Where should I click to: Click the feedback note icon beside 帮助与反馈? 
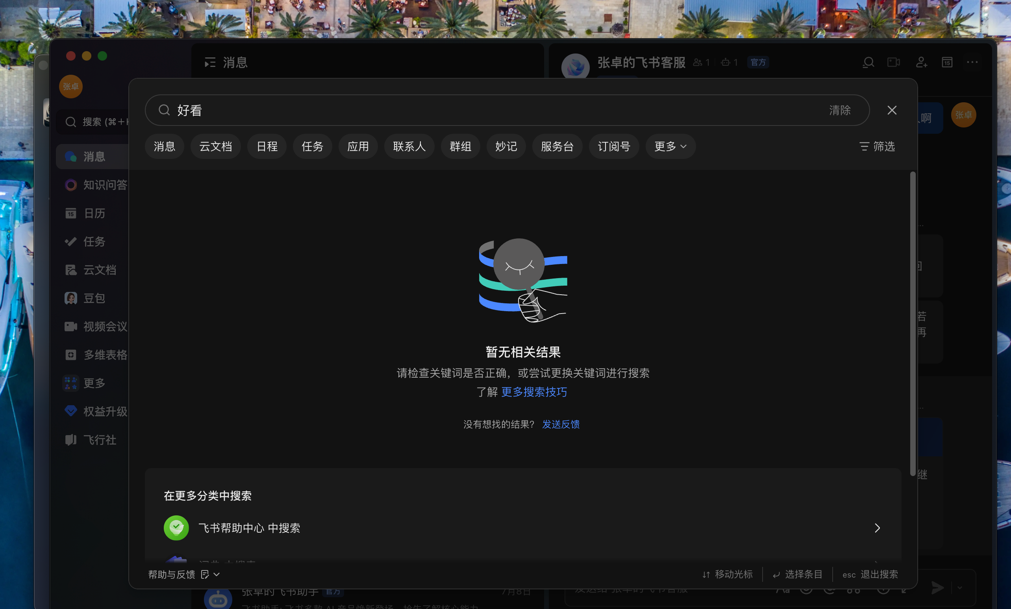205,574
